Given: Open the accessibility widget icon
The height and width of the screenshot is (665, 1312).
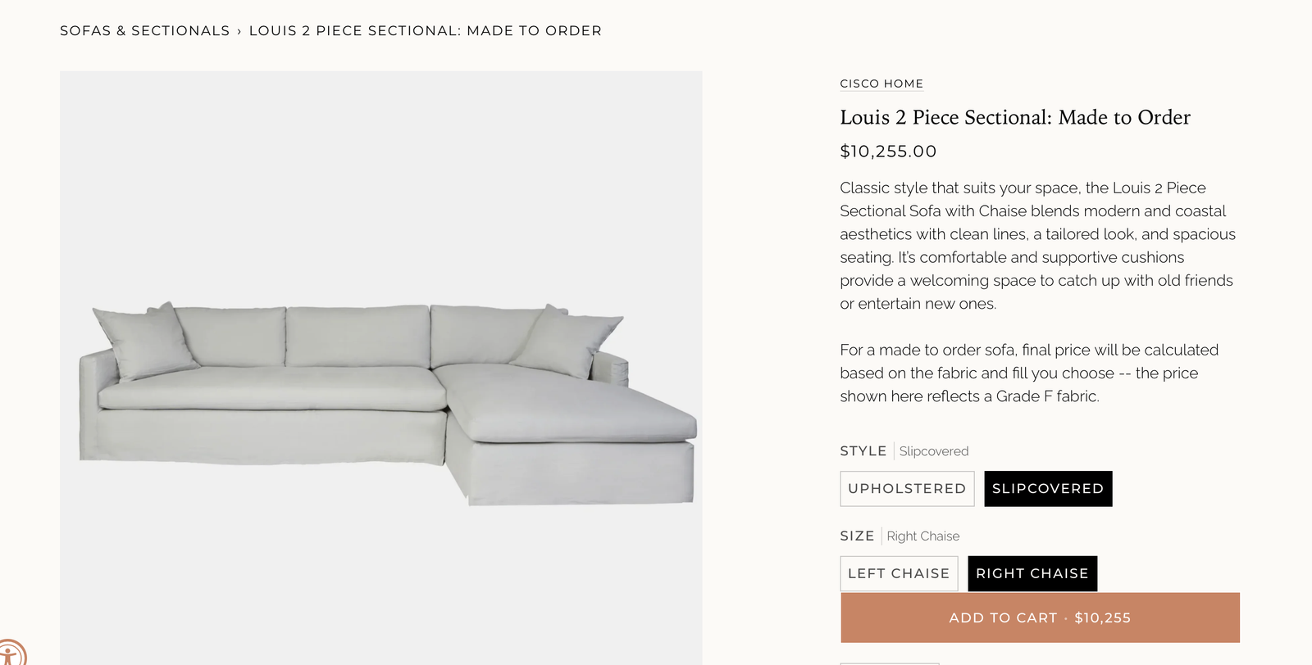Looking at the screenshot, I should point(10,655).
